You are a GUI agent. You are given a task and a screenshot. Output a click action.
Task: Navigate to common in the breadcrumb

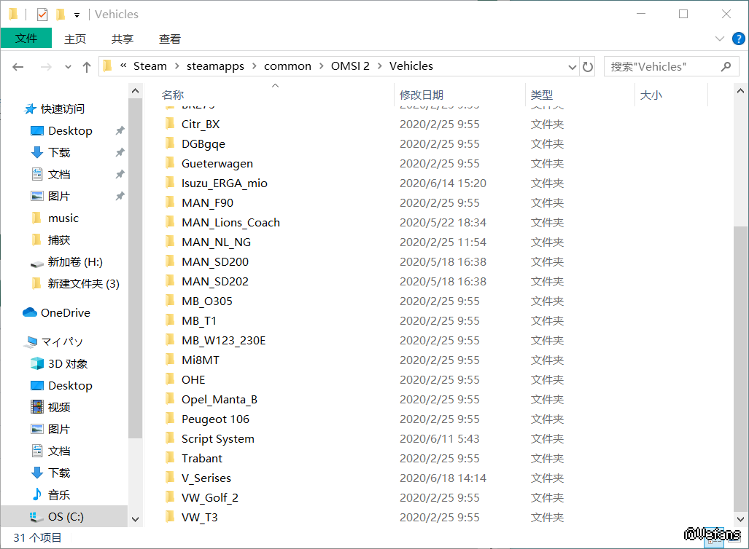[x=287, y=66]
